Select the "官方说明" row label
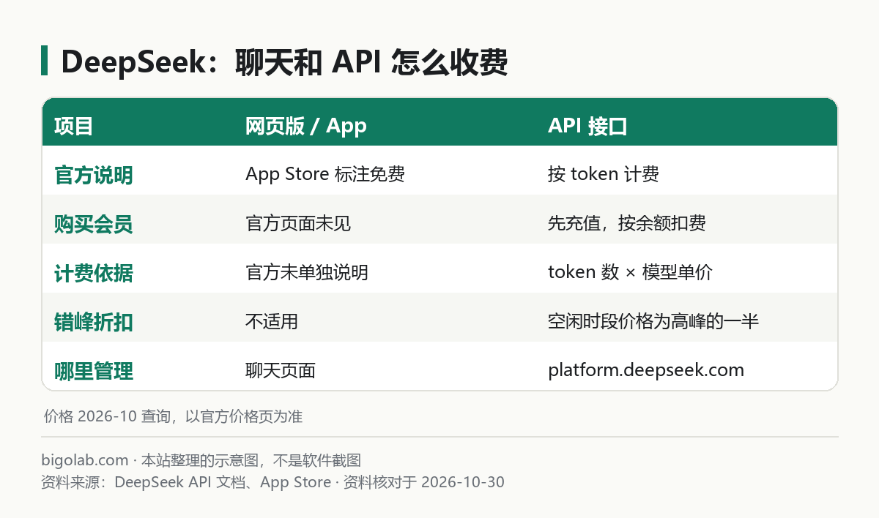 94,175
